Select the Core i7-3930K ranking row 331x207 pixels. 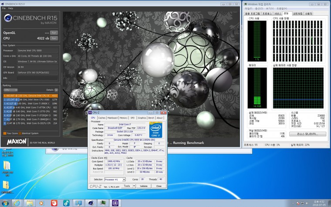point(30,104)
